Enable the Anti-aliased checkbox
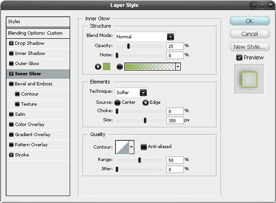 point(144,147)
